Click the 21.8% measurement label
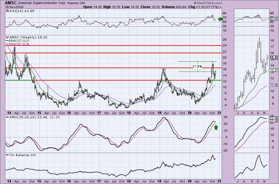The height and width of the screenshot is (184, 279). pos(197,67)
